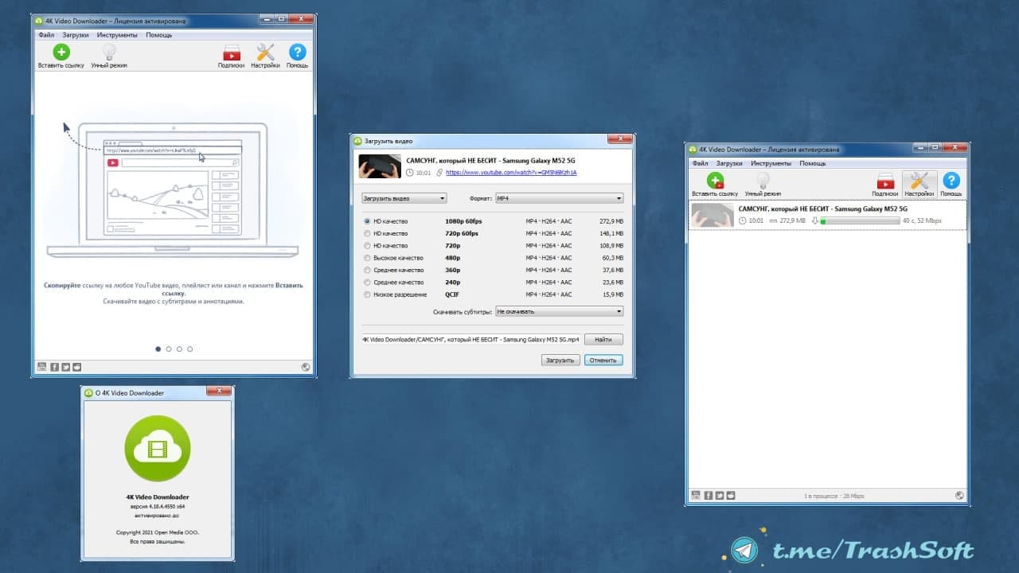This screenshot has width=1019, height=573.
Task: Open the Загрузки menu in the left window
Action: pyautogui.click(x=76, y=35)
